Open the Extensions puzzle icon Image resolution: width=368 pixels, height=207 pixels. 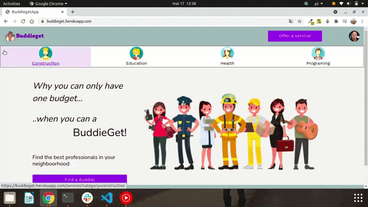click(336, 21)
